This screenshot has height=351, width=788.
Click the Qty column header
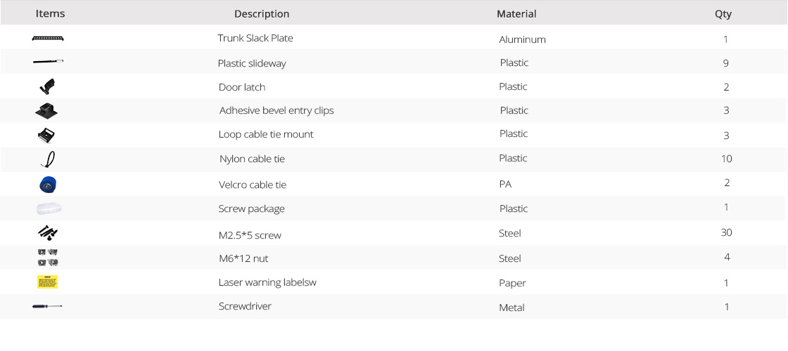click(x=723, y=14)
